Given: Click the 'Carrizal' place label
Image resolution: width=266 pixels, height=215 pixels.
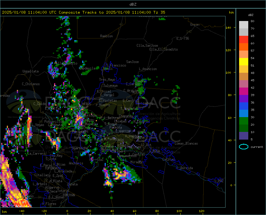Looking at the screenshot, I should pyautogui.click(x=96, y=160).
